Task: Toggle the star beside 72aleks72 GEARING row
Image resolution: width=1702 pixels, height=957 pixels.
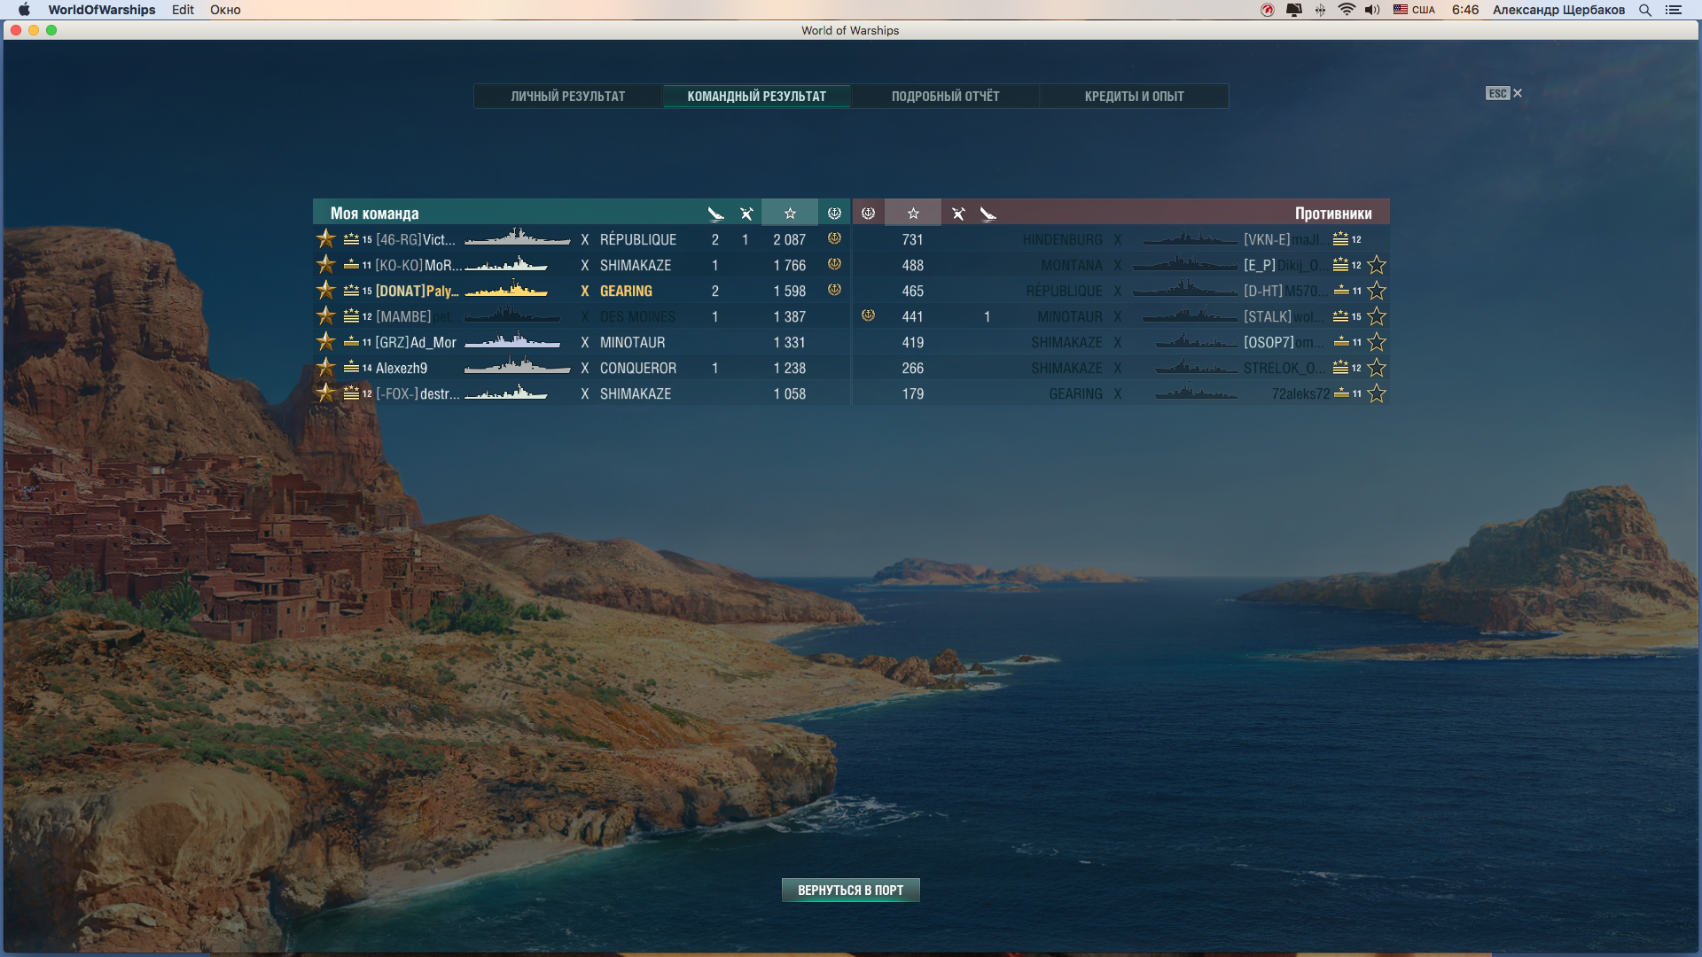Action: pyautogui.click(x=1377, y=393)
